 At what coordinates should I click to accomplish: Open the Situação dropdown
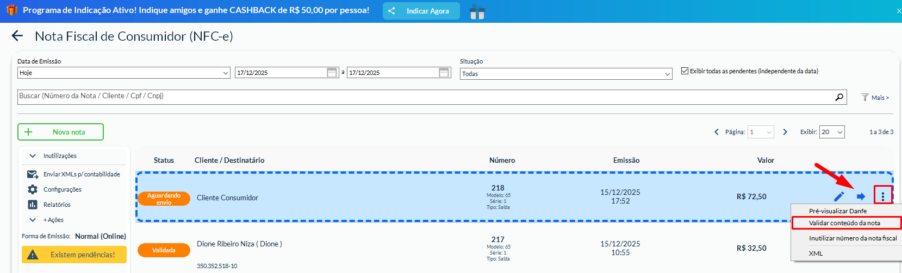[x=566, y=74]
